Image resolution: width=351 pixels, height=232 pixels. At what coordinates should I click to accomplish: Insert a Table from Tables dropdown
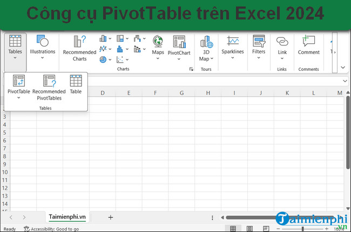[x=76, y=84]
